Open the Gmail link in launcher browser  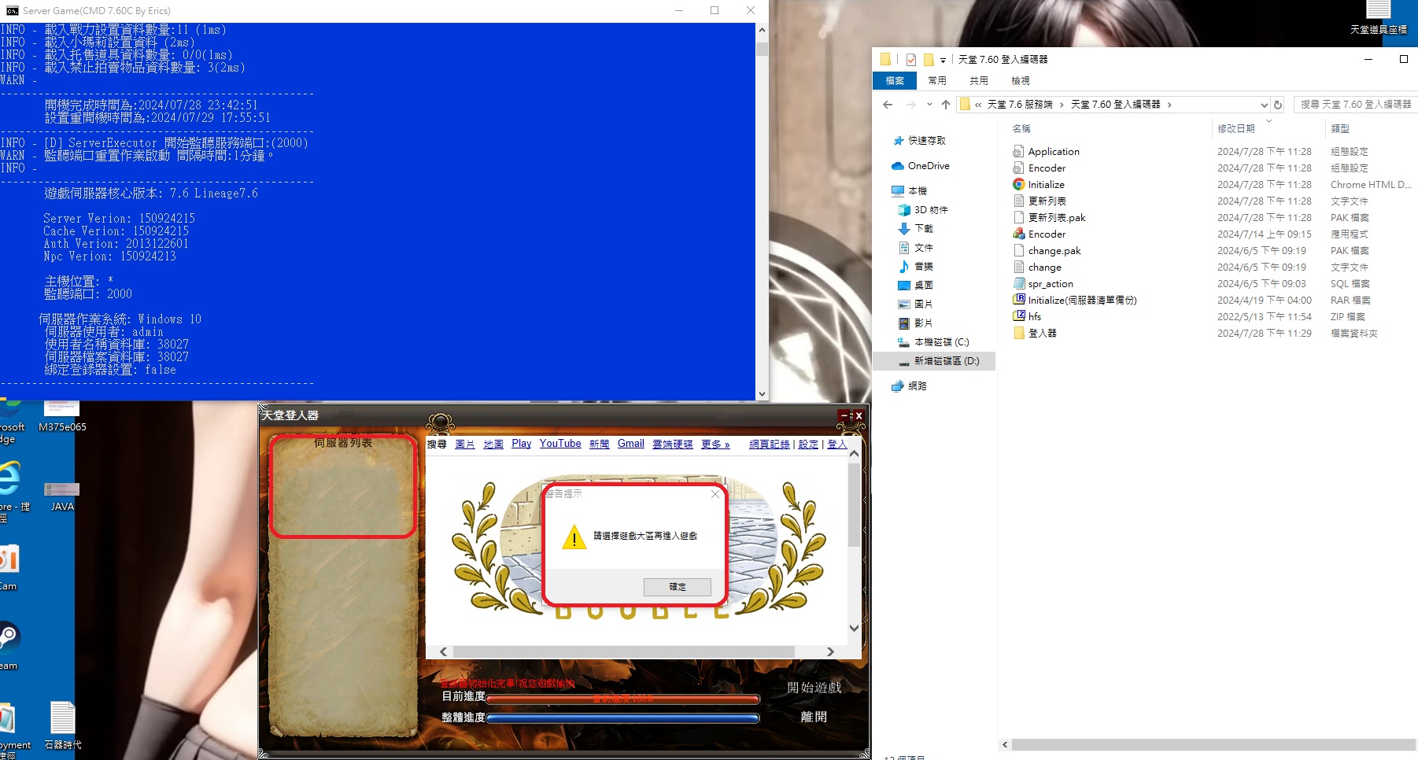coord(631,444)
